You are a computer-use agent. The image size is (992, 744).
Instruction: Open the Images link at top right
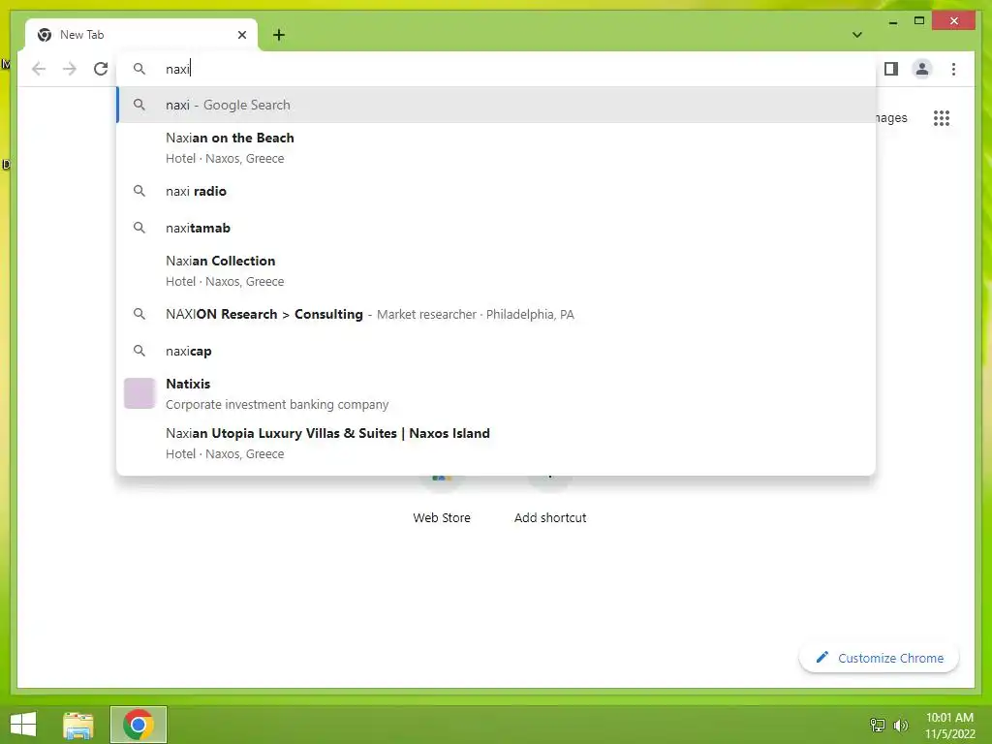pos(891,118)
